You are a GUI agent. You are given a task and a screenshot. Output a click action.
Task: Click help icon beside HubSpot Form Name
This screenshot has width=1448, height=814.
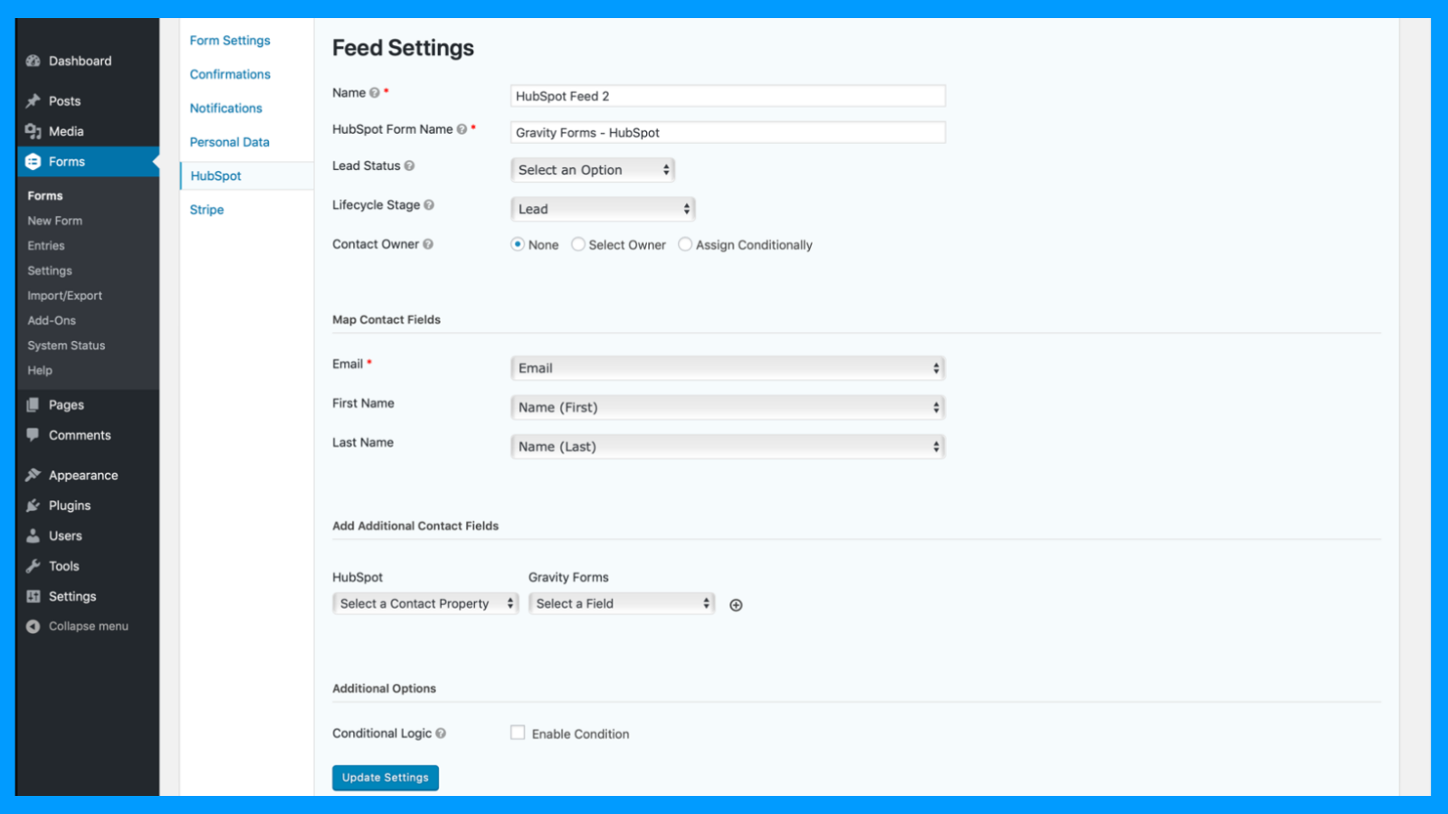click(462, 129)
